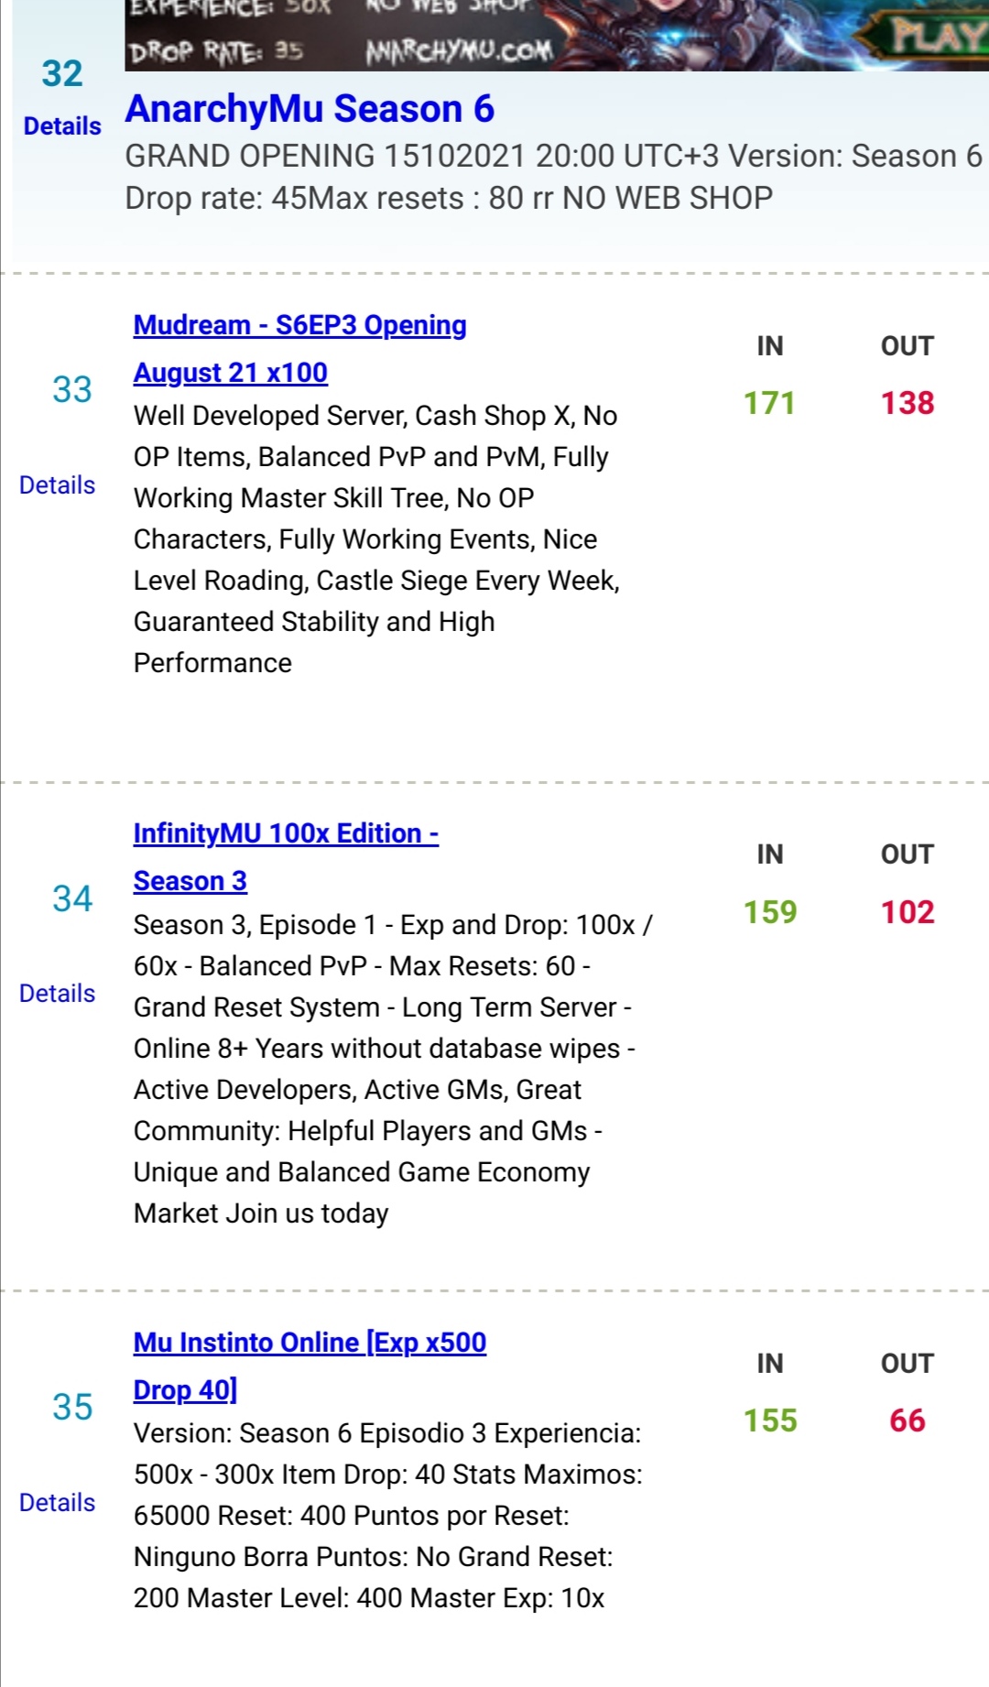Click the 'August 21 x100' link line

231,373
